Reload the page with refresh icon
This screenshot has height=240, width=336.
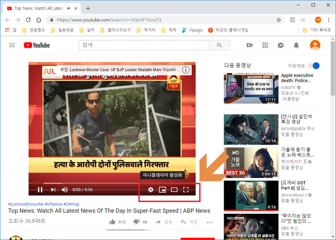click(28, 20)
